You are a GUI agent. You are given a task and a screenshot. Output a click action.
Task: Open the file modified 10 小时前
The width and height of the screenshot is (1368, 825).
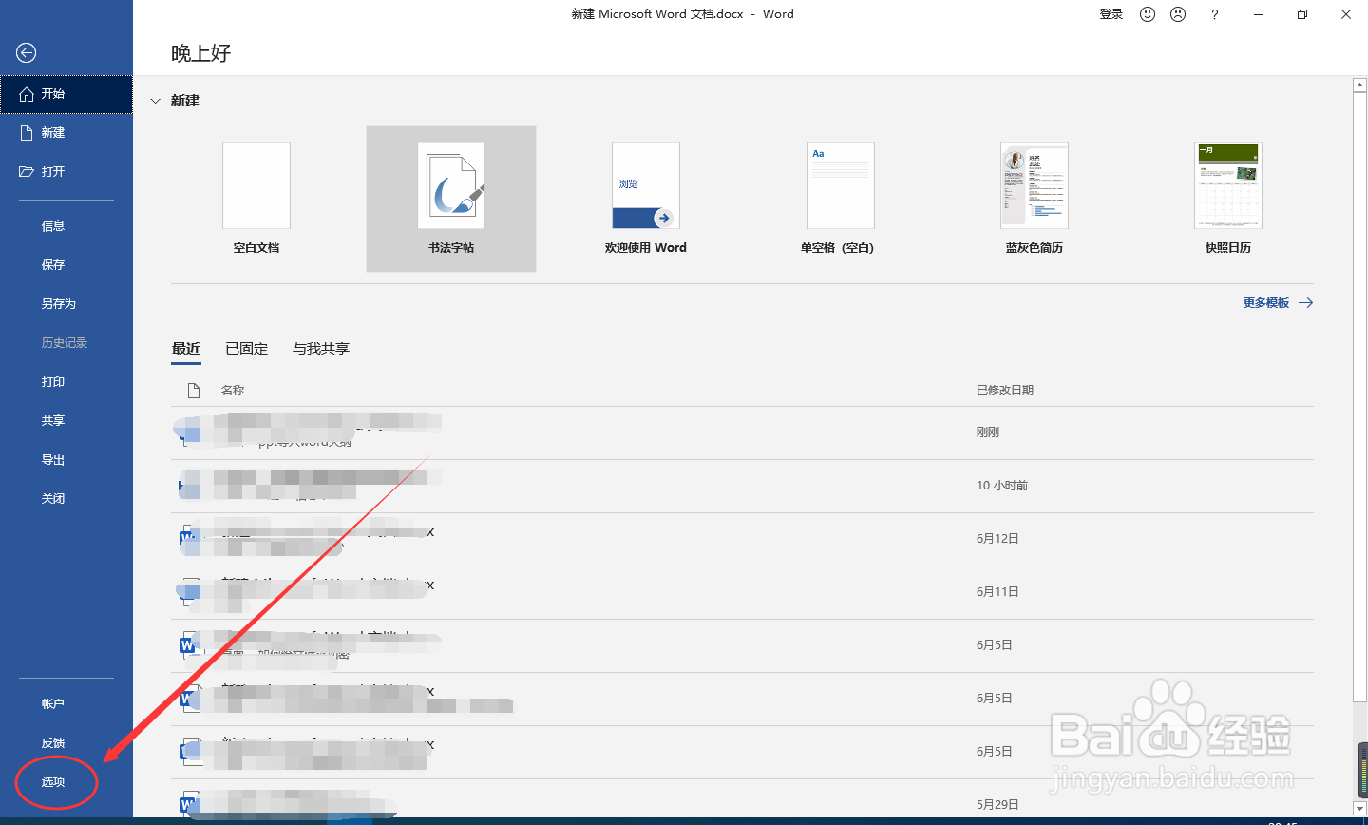tap(742, 486)
